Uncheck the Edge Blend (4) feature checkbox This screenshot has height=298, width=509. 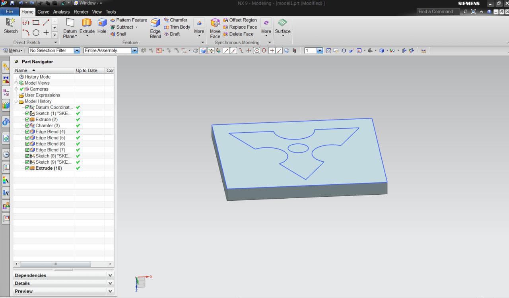pos(27,132)
